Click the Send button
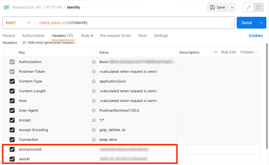This screenshot has height=165, width=269. click(x=247, y=23)
